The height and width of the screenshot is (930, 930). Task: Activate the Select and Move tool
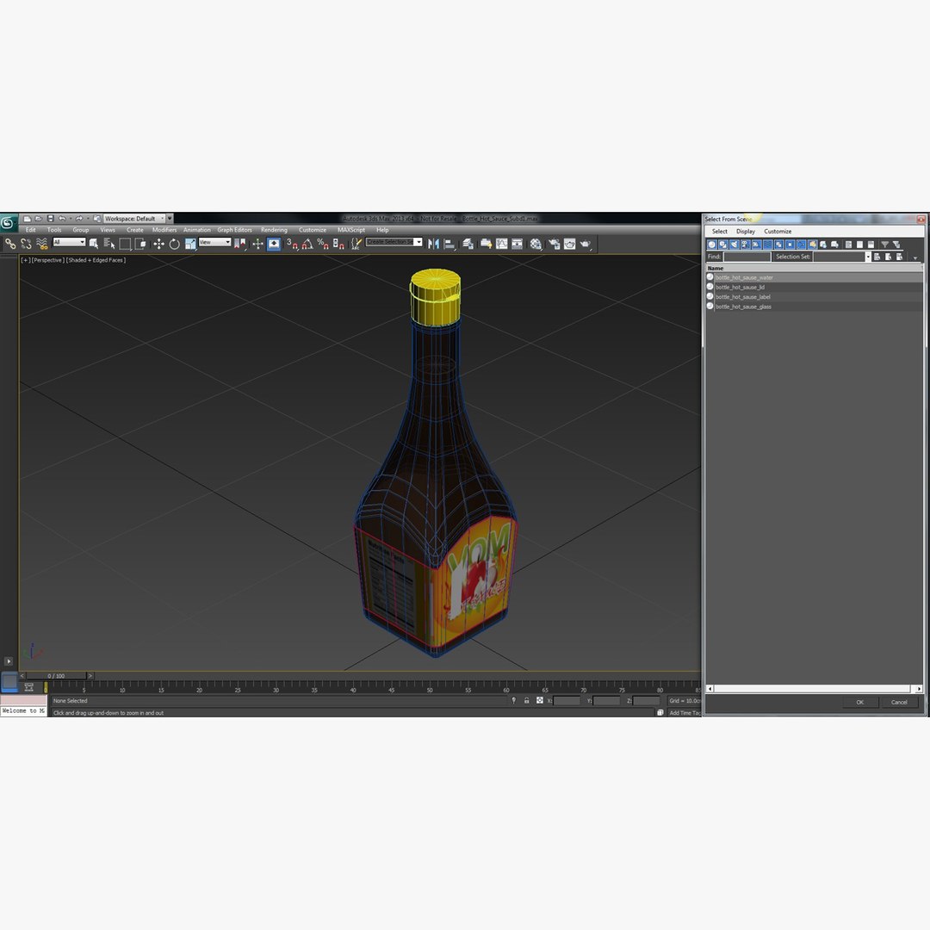[x=159, y=244]
